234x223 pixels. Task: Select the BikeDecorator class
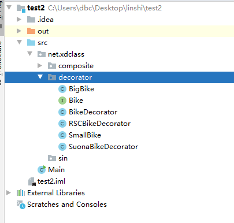(x=93, y=112)
